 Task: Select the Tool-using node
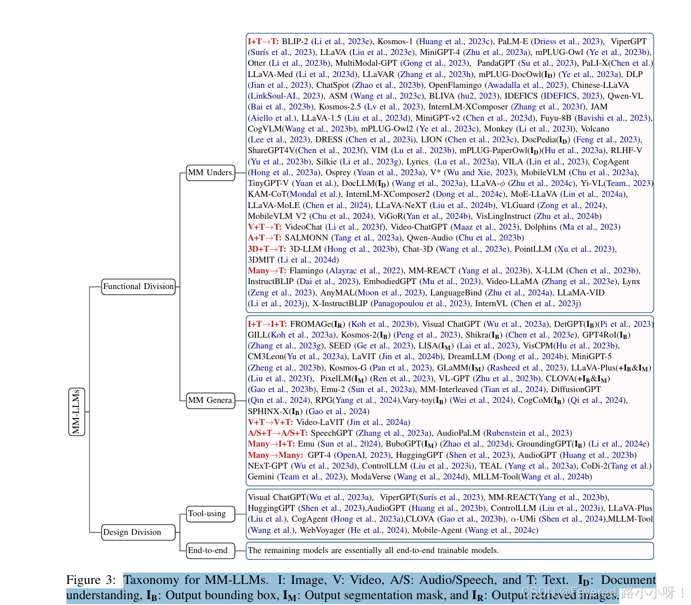(210, 514)
